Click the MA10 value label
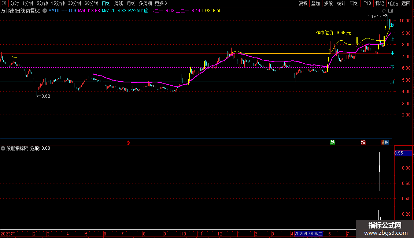The height and width of the screenshot is (238, 414). pyautogui.click(x=62, y=11)
